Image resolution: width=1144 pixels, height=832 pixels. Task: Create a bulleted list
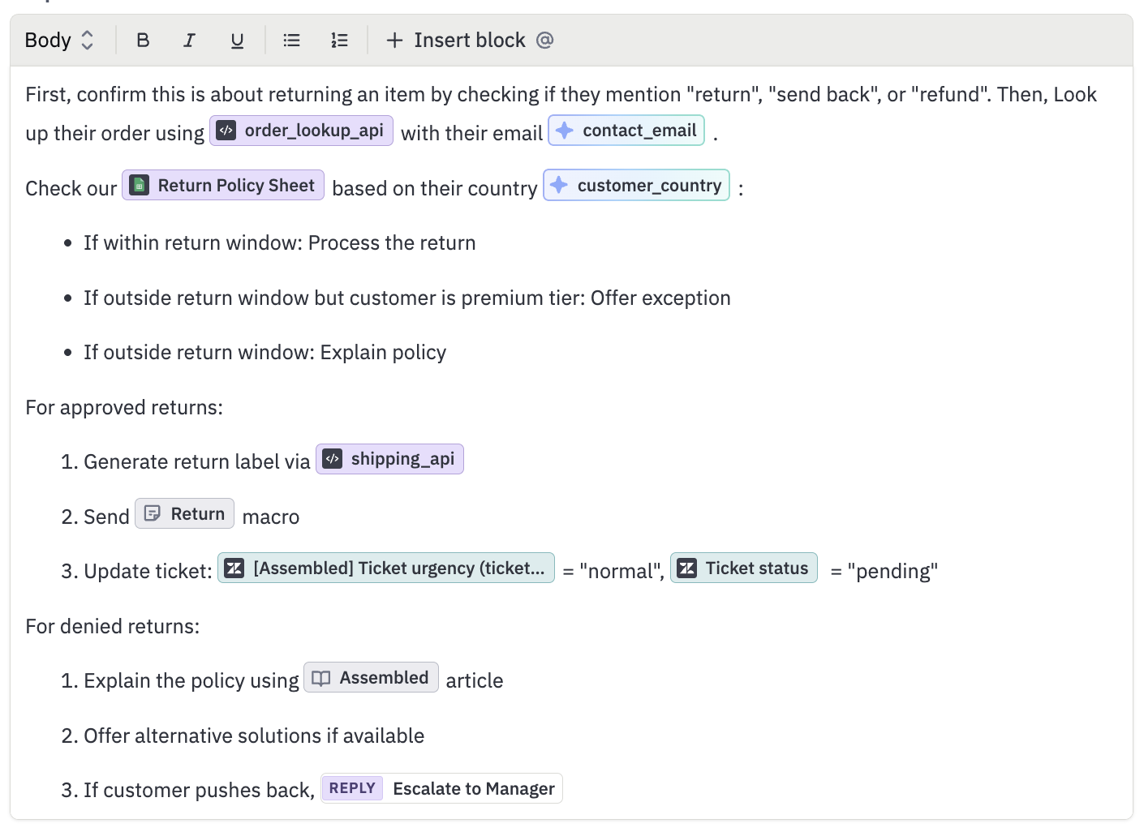(x=290, y=40)
